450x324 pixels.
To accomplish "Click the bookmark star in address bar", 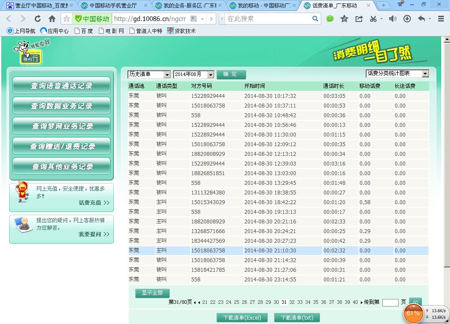I will (66, 19).
